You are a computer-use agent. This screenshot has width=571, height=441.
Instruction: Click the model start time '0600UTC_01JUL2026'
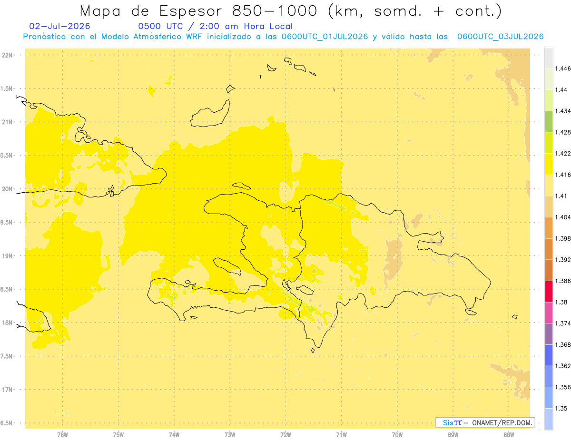point(325,37)
